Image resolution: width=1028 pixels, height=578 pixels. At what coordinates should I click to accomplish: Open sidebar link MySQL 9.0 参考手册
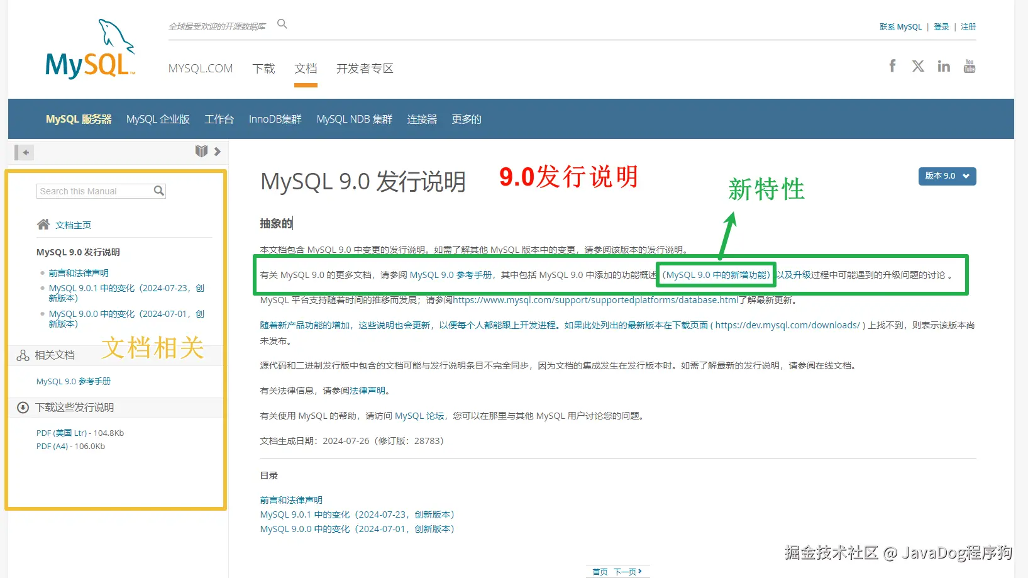(74, 382)
